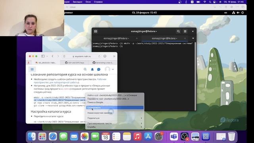Choose Поиск в Google in context menu
The height and width of the screenshot is (143, 254).
coord(115,102)
